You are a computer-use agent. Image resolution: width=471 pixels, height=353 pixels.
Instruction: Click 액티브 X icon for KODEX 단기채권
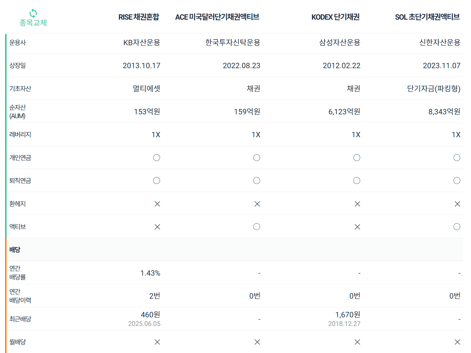click(x=357, y=227)
